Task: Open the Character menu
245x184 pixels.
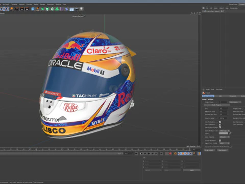Action: 14,4
